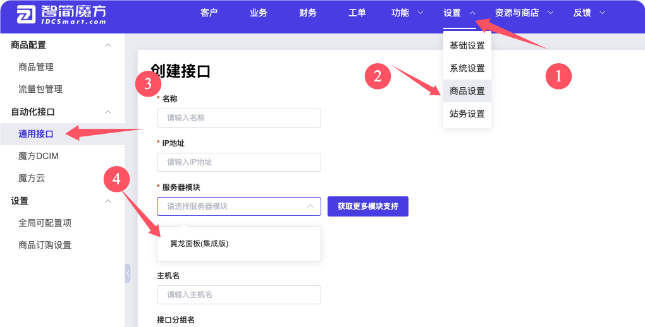Open 魔方DCIM in the sidebar
The width and height of the screenshot is (645, 327).
pyautogui.click(x=39, y=156)
